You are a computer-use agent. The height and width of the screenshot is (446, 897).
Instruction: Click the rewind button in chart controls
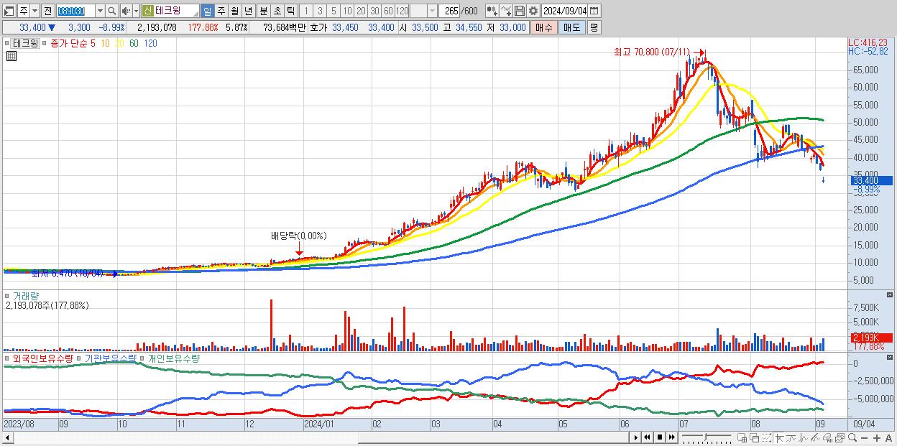647,437
